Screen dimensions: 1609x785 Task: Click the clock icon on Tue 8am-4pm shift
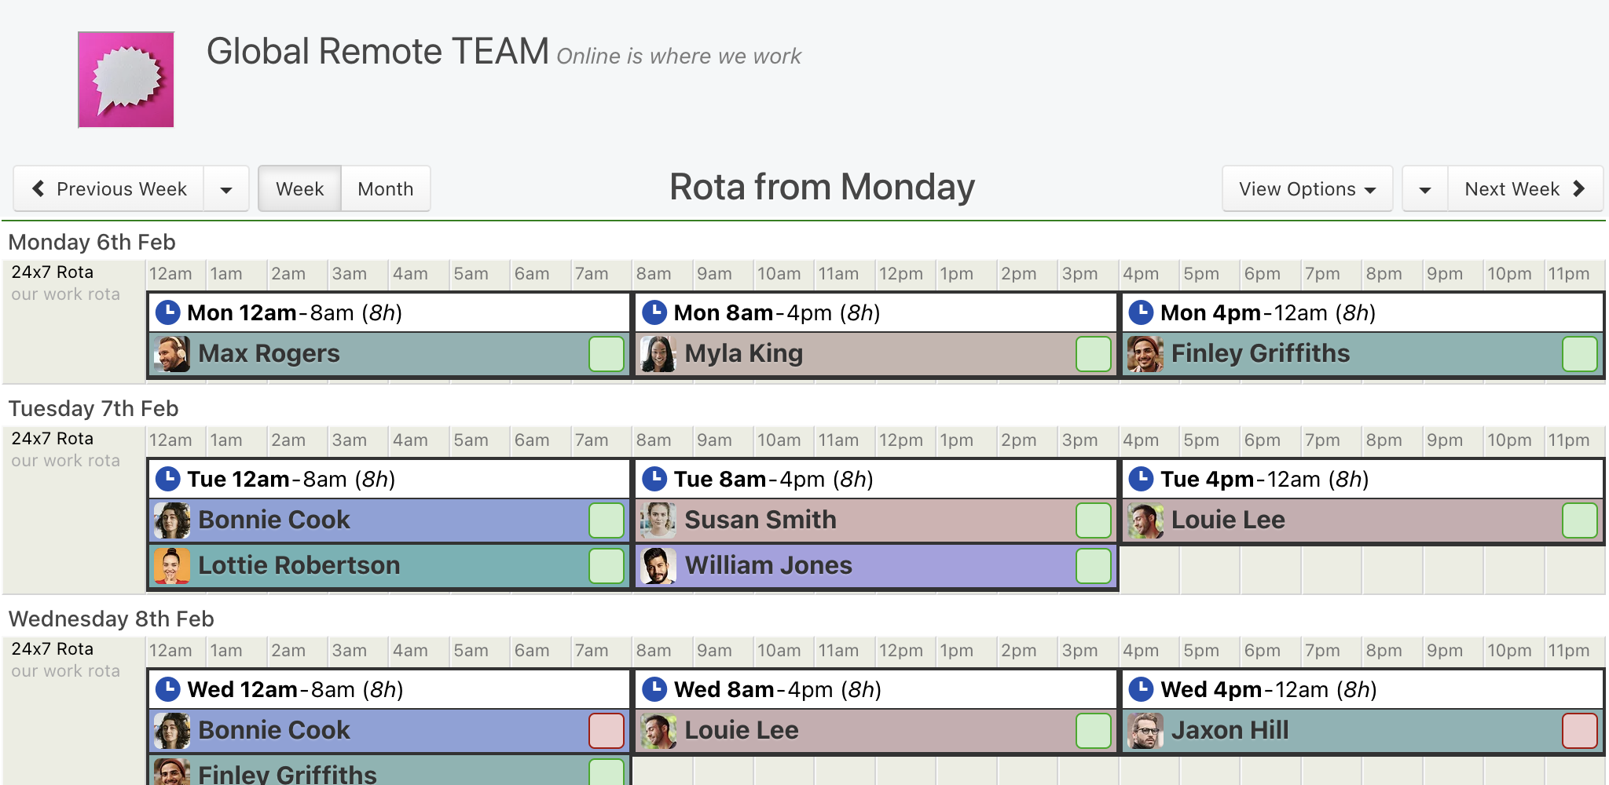coord(654,479)
